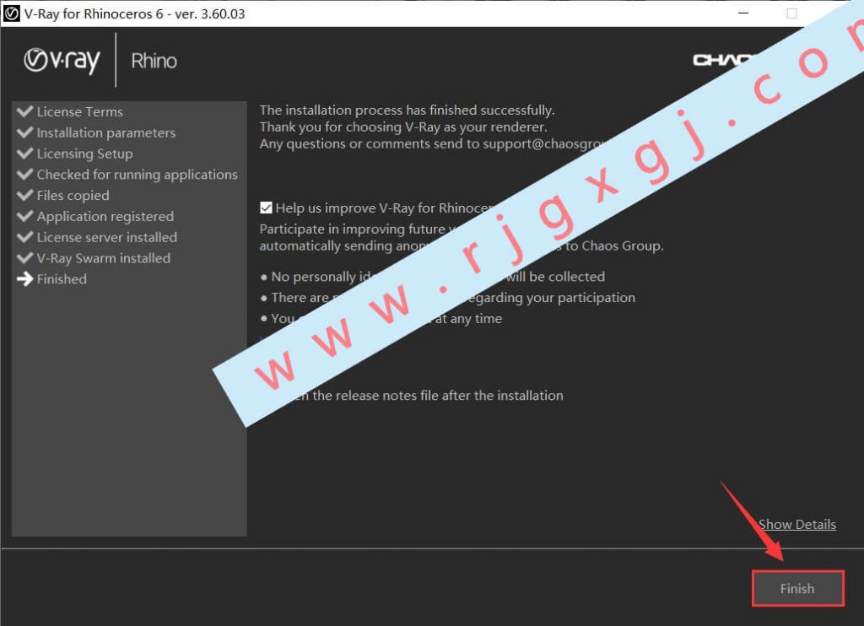Select Checked for running applications step
The image size is (864, 626).
pyautogui.click(x=138, y=175)
